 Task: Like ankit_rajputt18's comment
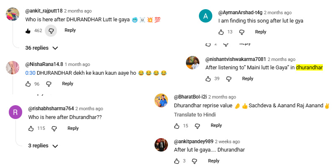click(x=28, y=30)
